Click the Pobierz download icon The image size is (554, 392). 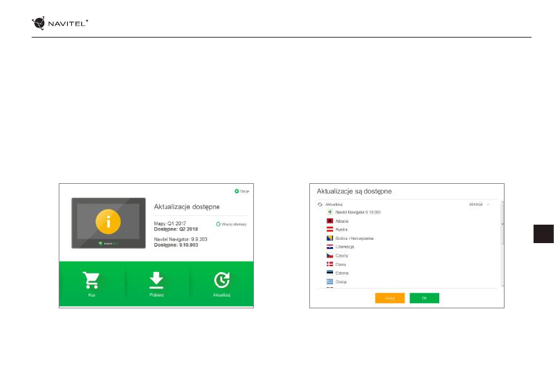[156, 280]
